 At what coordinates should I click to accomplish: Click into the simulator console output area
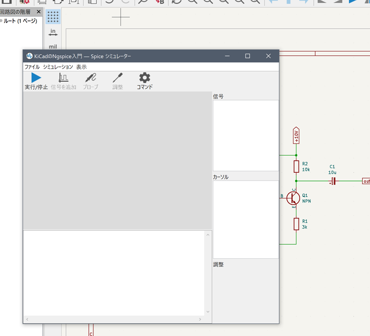[114, 273]
